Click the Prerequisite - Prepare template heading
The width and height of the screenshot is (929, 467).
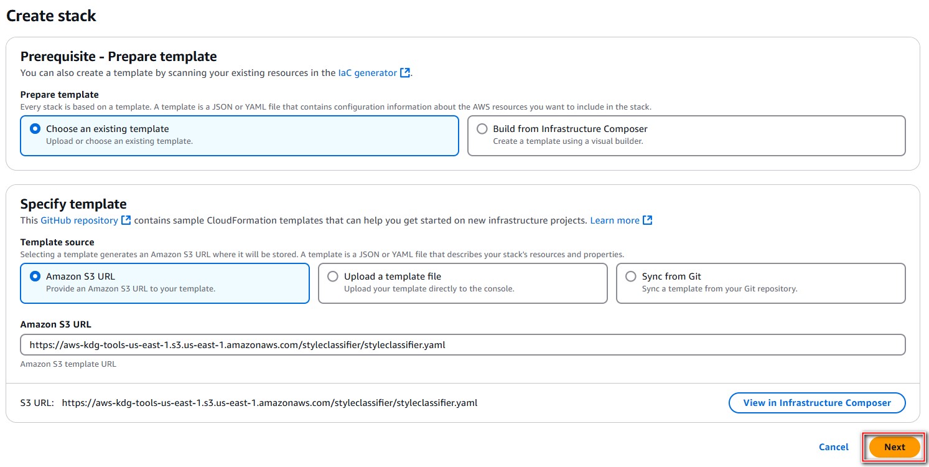tap(119, 57)
